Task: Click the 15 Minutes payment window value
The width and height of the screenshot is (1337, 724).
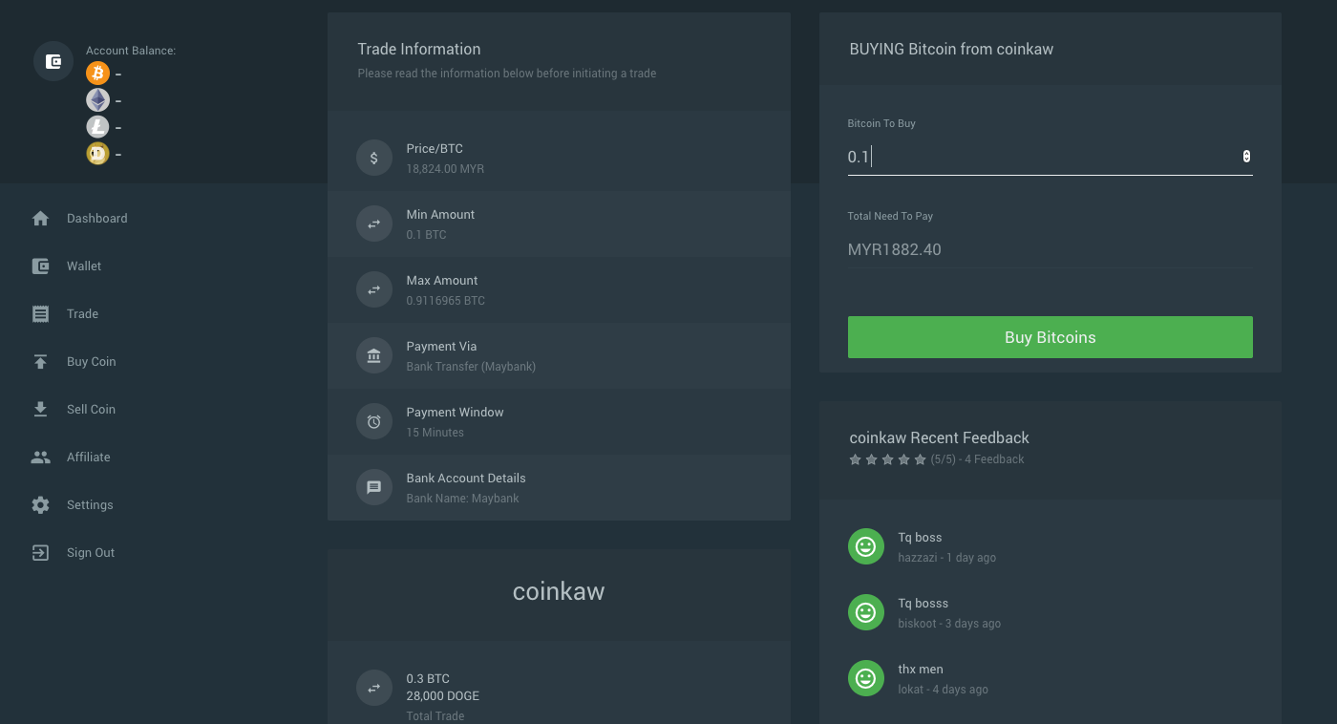Action: point(435,433)
